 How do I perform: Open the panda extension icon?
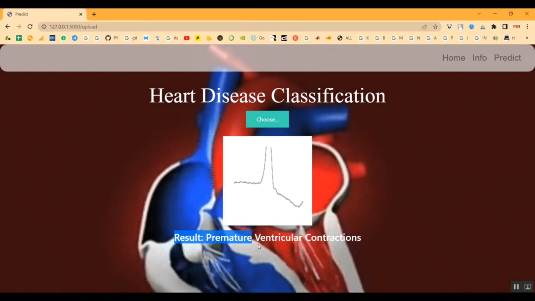[x=449, y=27]
